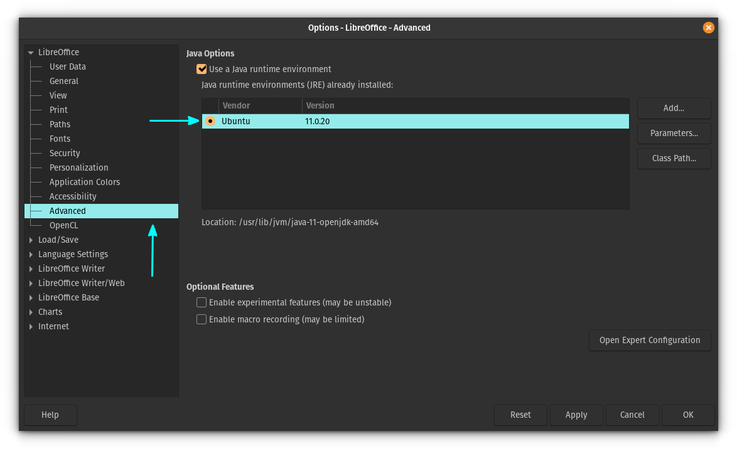737x451 pixels.
Task: Collapse the LibreOffice tree
Action: click(x=30, y=52)
